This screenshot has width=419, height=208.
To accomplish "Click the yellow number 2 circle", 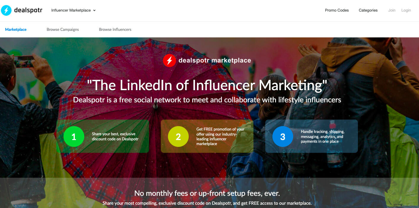I will coord(178,136).
